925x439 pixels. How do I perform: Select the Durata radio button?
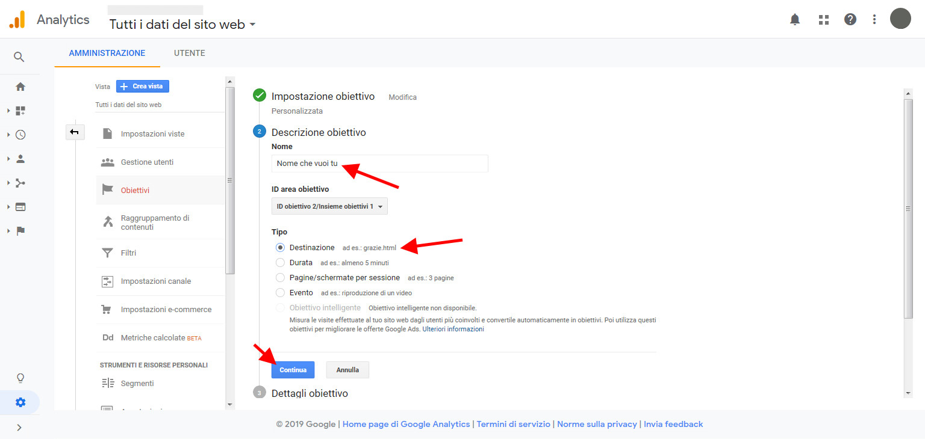(280, 263)
